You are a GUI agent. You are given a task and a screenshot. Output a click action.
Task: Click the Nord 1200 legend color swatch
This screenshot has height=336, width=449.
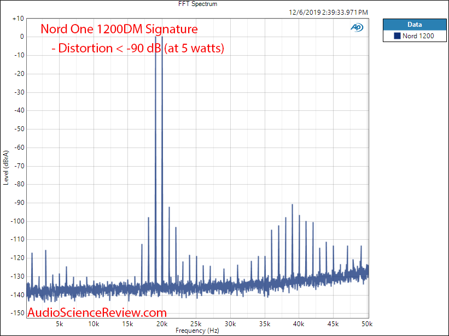click(397, 36)
